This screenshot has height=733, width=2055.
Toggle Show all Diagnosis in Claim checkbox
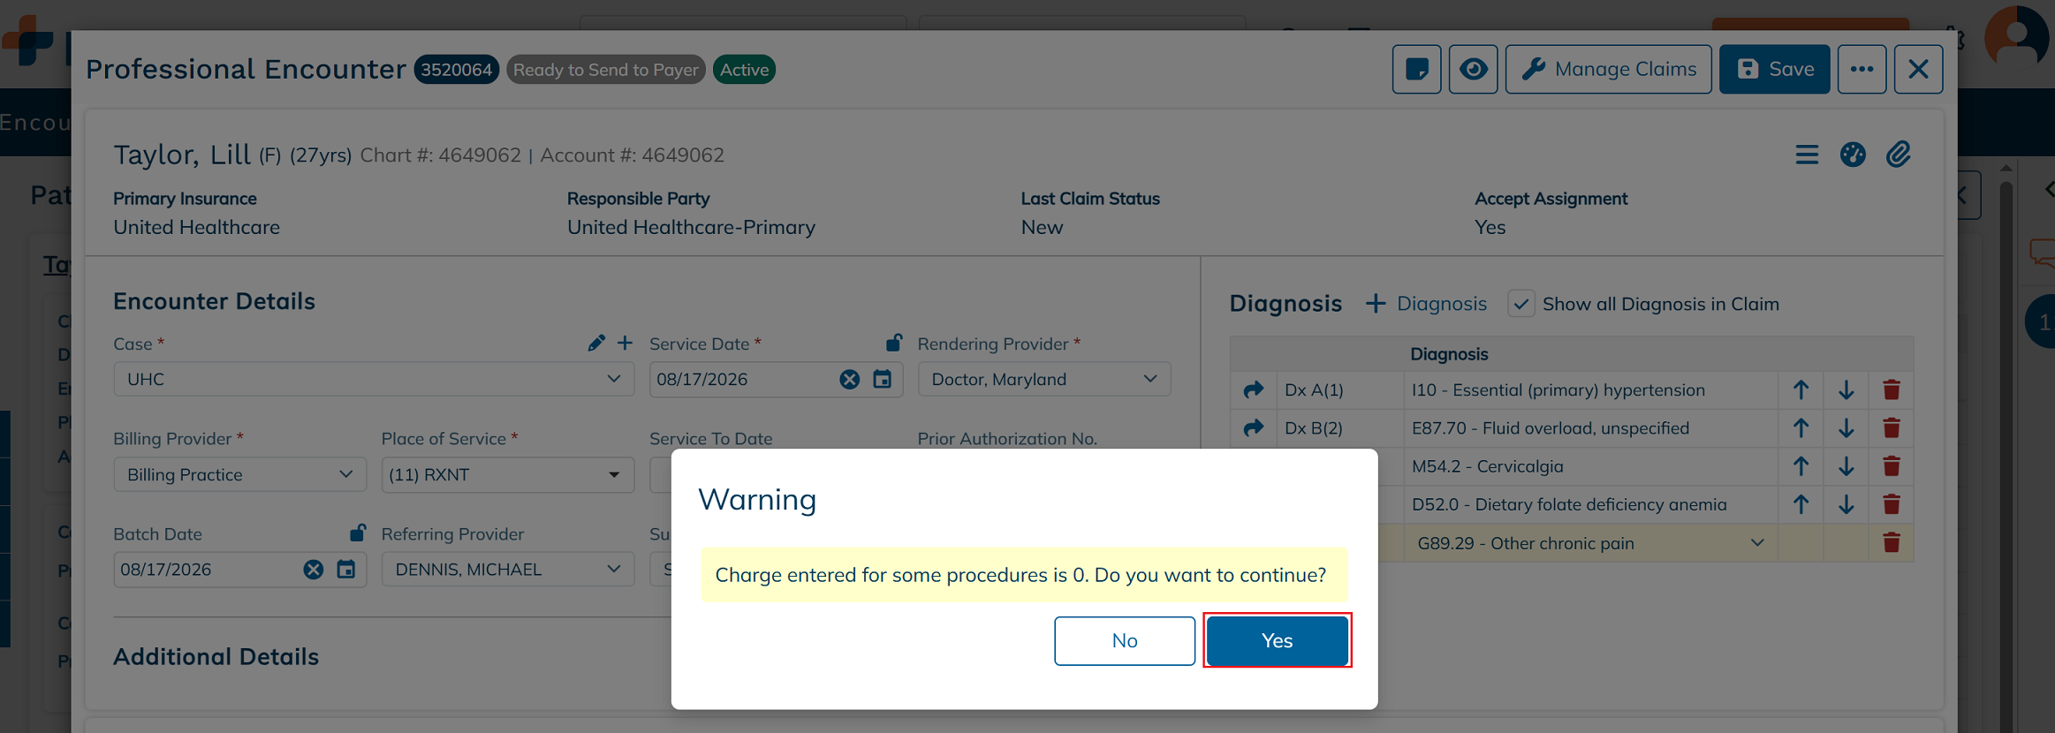[1520, 304]
